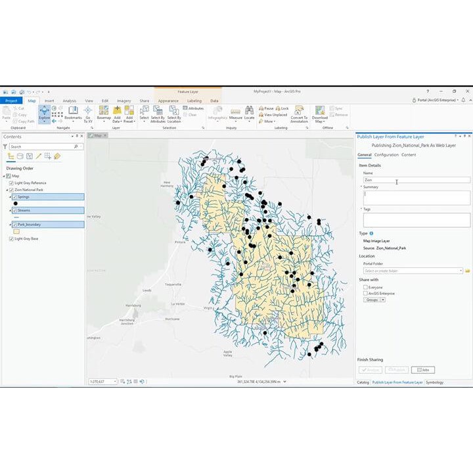
Task: Open the Bookmarks menu icon
Action: (73, 113)
